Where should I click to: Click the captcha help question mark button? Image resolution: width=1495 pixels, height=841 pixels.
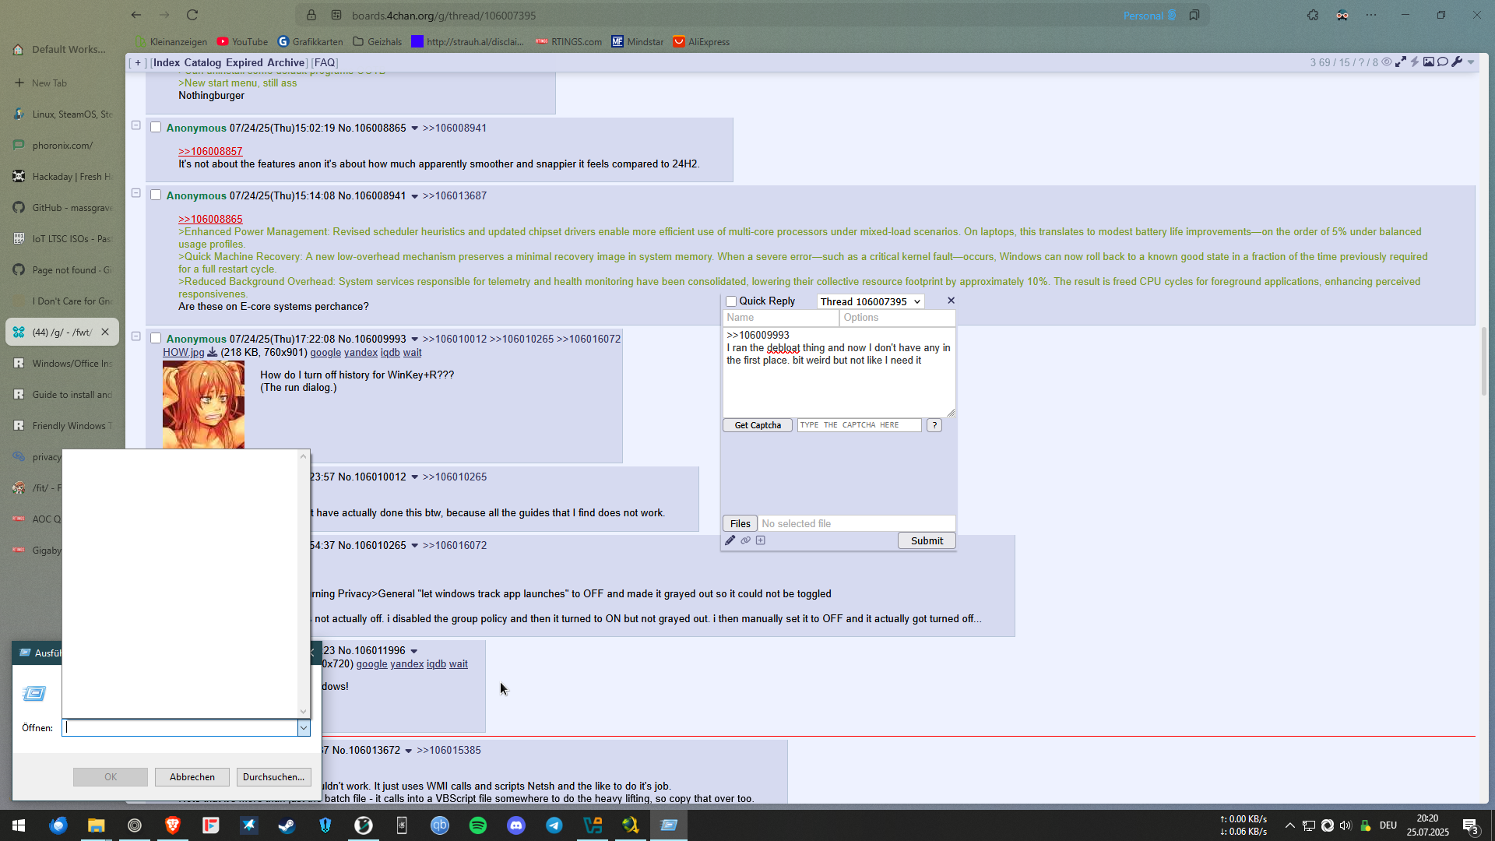coord(934,425)
